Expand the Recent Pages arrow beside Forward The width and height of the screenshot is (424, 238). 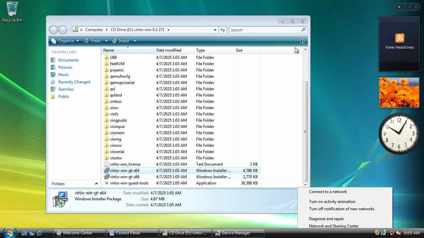tap(69, 30)
